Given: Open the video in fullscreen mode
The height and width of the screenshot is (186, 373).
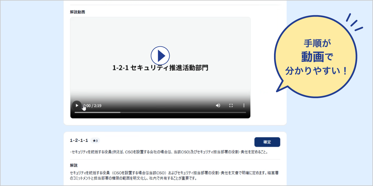Looking at the screenshot, I should [x=231, y=106].
